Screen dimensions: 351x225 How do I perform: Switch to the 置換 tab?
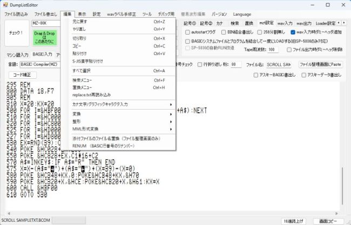point(249,23)
